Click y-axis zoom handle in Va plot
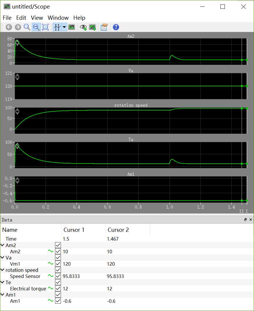254x311 pixels. pos(17,77)
